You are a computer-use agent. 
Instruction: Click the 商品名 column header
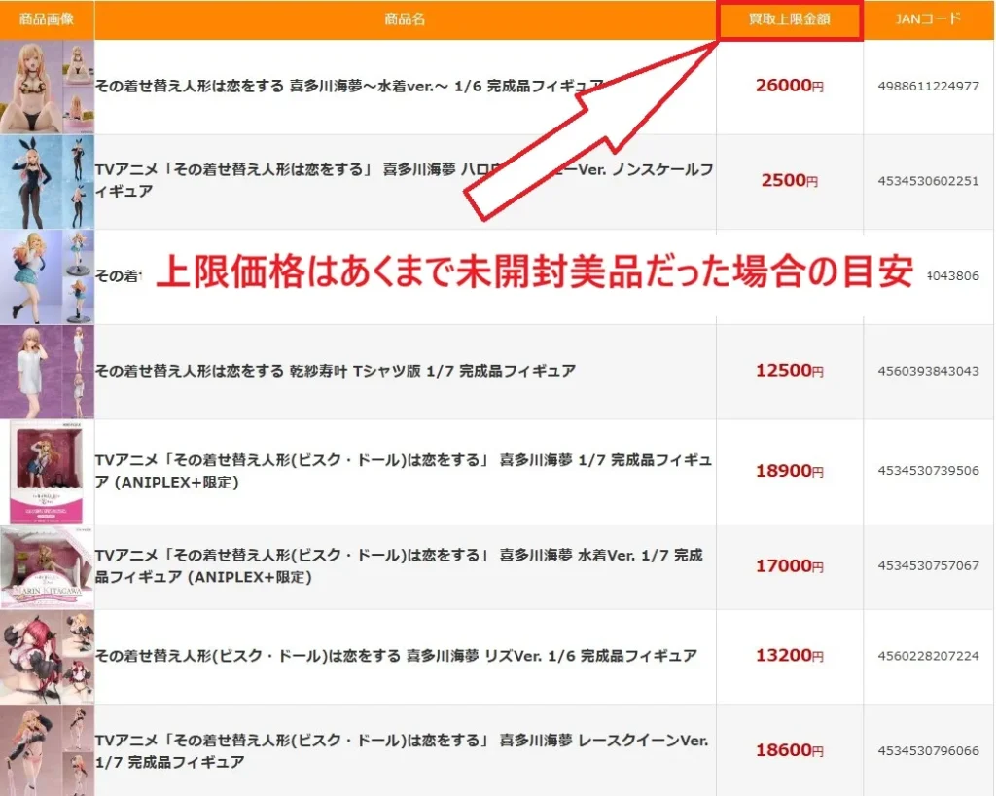pos(405,19)
